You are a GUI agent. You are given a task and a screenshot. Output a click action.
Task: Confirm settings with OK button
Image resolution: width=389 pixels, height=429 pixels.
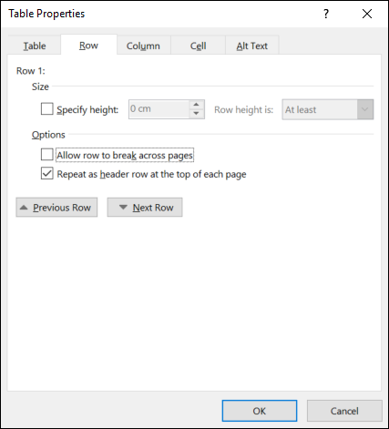(x=260, y=411)
